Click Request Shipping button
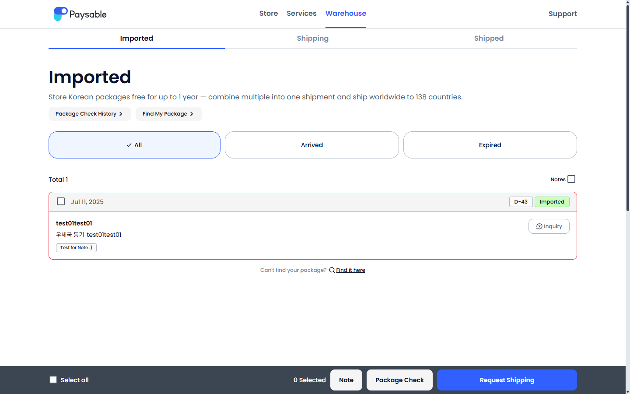Viewport: 630px width, 394px height. coord(507,380)
